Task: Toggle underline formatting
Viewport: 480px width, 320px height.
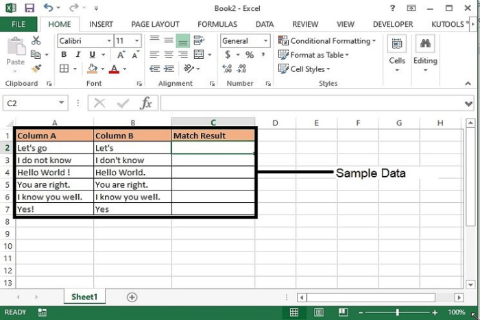Action: pos(92,54)
